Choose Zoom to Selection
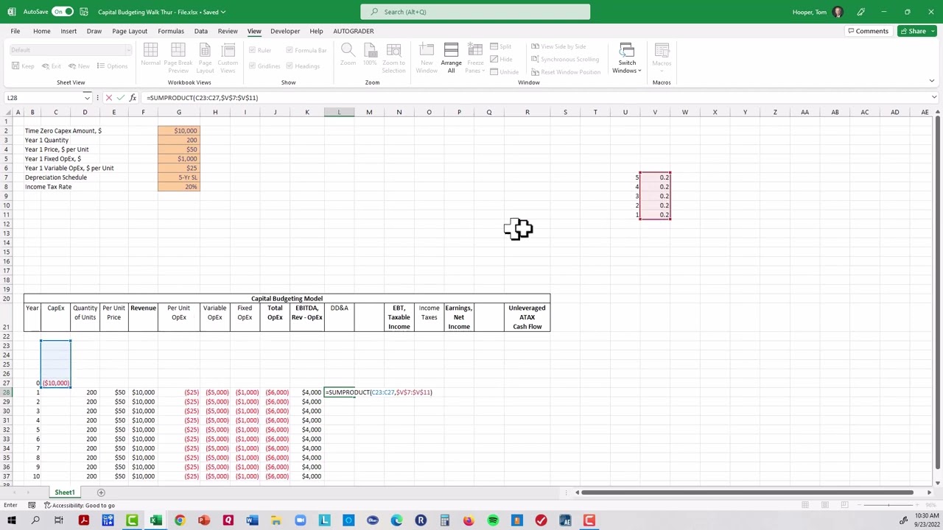 tap(393, 57)
